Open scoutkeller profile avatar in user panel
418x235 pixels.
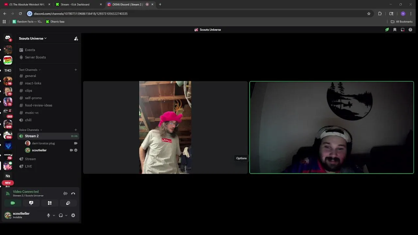pyautogui.click(x=8, y=215)
